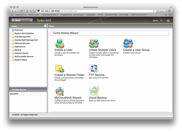
Task: Select System Status label in tree
Action: tap(21, 60)
